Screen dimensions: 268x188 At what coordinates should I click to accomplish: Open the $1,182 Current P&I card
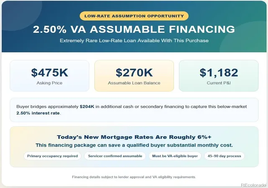pos(219,76)
